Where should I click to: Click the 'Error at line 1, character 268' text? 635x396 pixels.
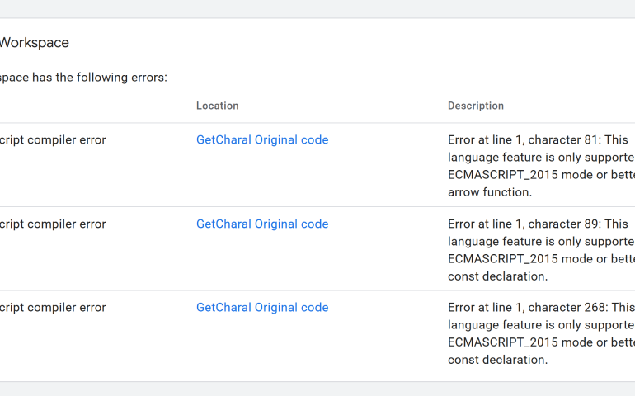(x=525, y=307)
